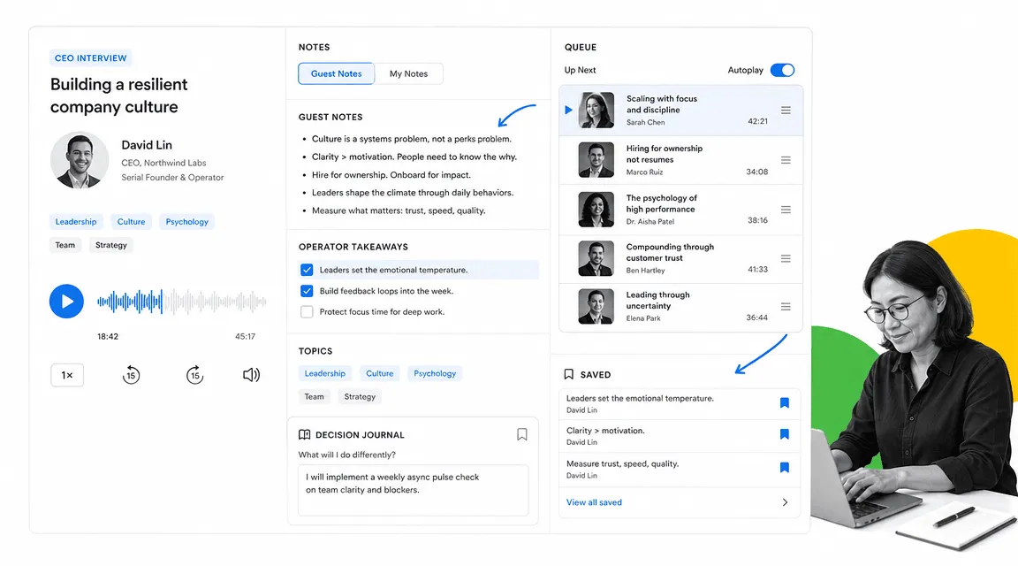Open the 'Hiring for ownership not resumes' episode
Screen dimensions: 1018x566
coord(680,160)
